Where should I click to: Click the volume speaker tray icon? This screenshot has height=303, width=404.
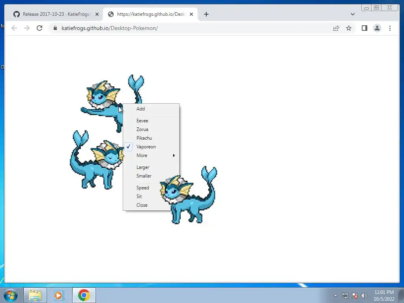pyautogui.click(x=364, y=296)
